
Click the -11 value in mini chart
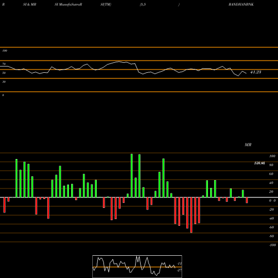[x=179, y=264]
